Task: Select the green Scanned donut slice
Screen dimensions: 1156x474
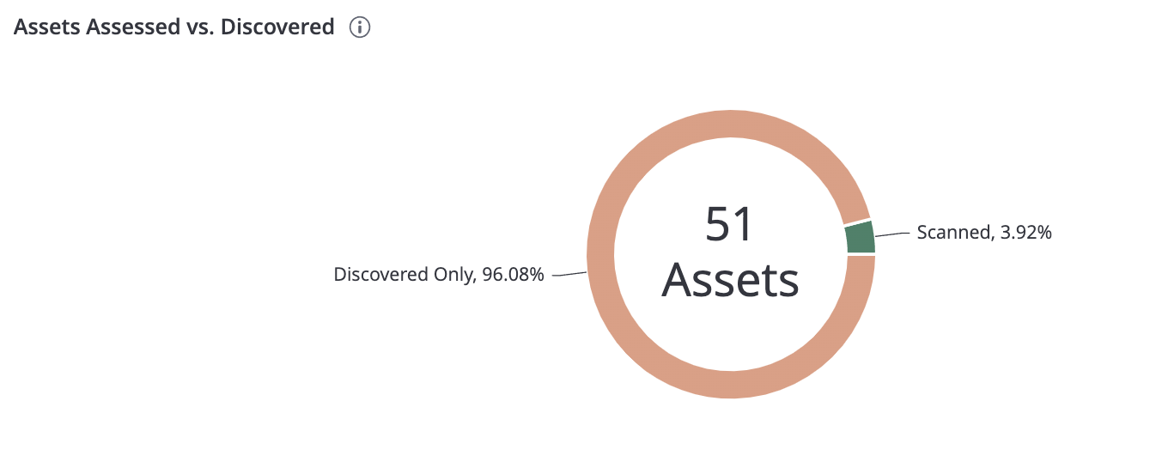Action: coord(860,237)
